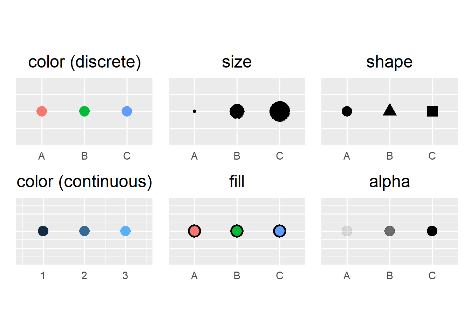Click the outlined red circle in fill panel
The image size is (471, 336).
tap(194, 231)
